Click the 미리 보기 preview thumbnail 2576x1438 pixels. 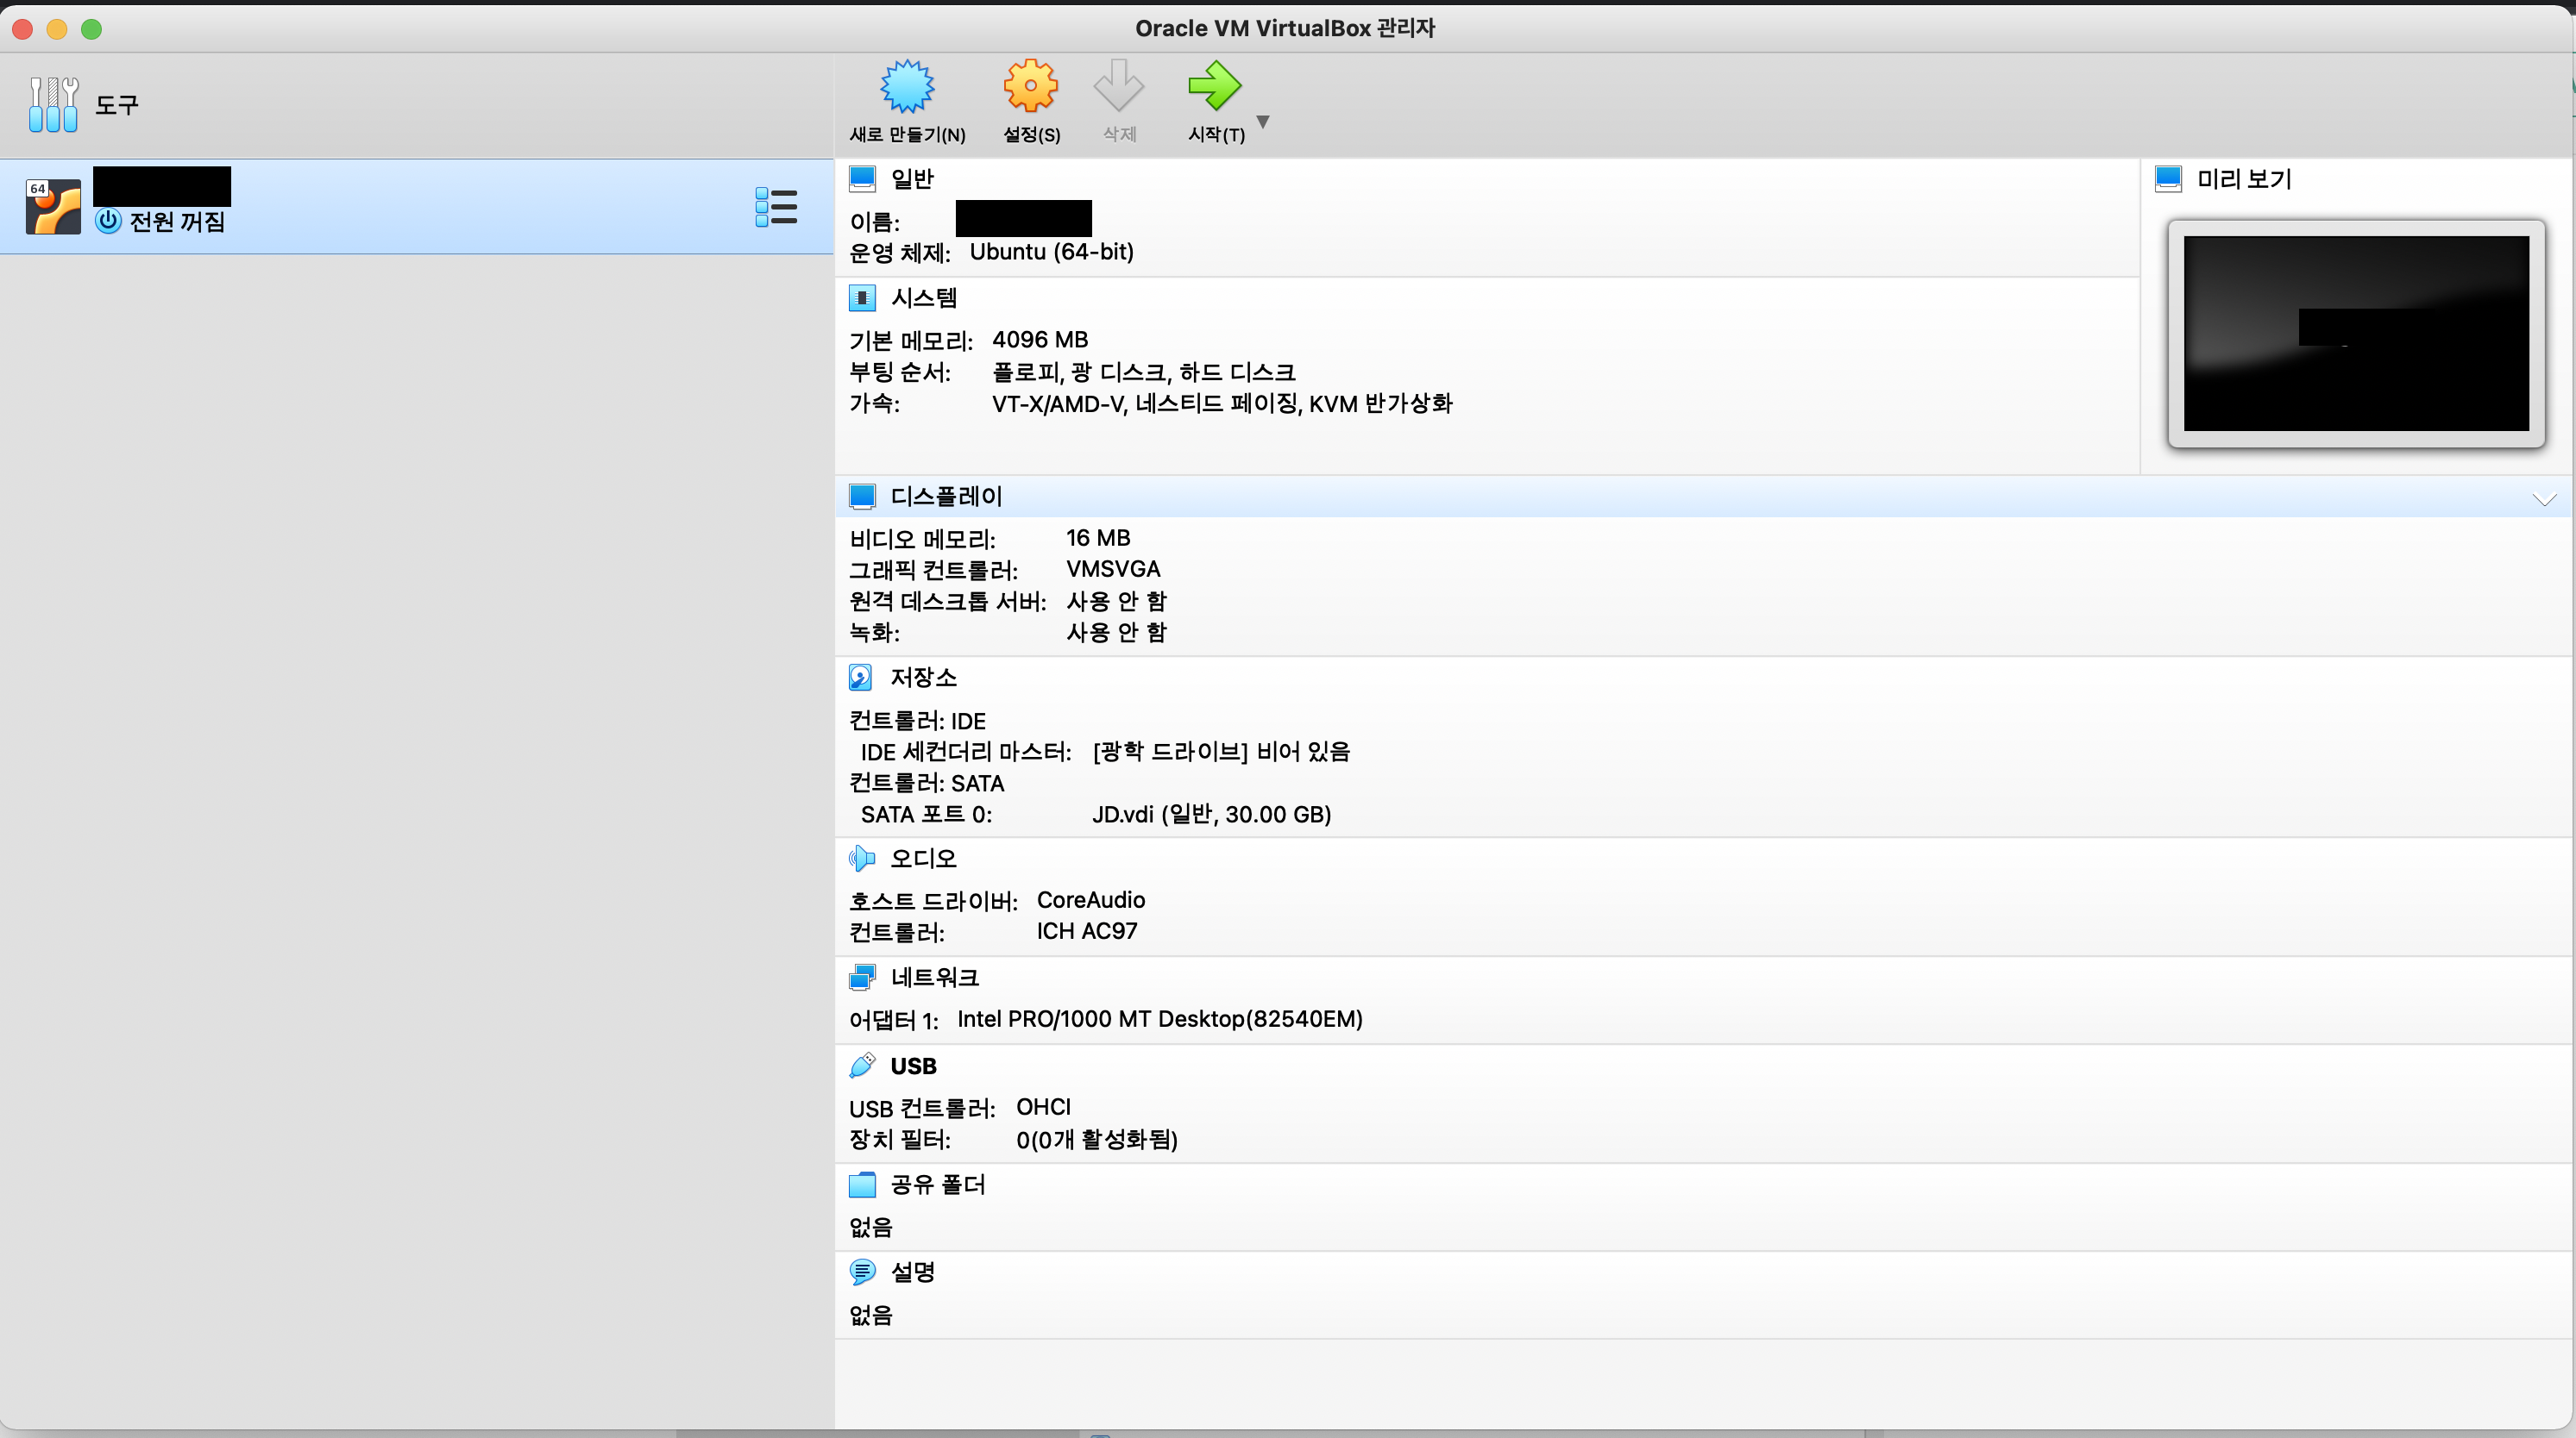tap(2355, 333)
